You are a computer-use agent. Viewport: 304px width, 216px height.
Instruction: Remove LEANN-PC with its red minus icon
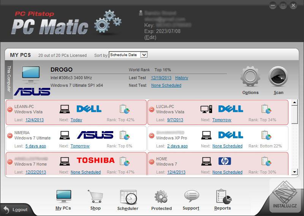10,110
